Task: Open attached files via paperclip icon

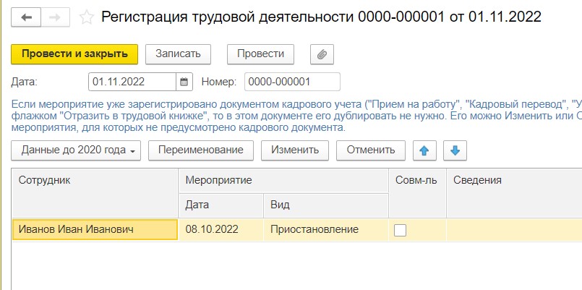Action: click(322, 54)
